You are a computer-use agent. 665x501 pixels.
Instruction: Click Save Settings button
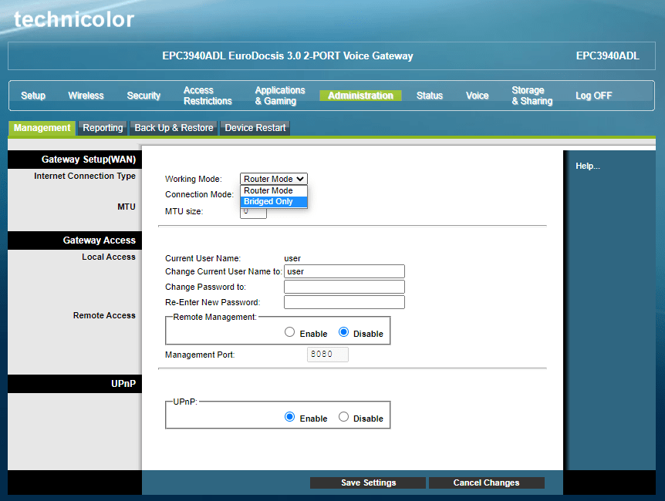click(x=368, y=483)
